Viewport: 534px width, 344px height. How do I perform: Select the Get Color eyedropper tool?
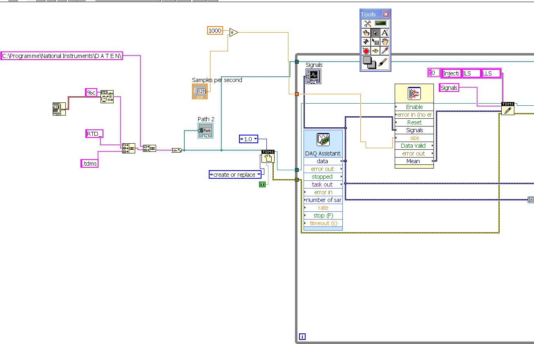coord(385,51)
